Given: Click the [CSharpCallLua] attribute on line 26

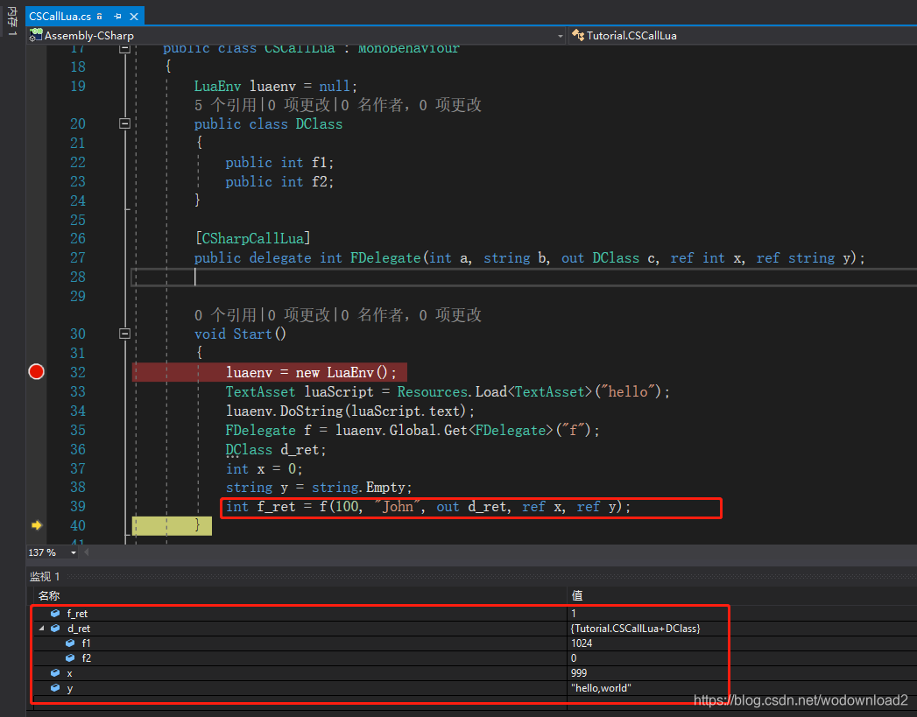Looking at the screenshot, I should point(252,238).
